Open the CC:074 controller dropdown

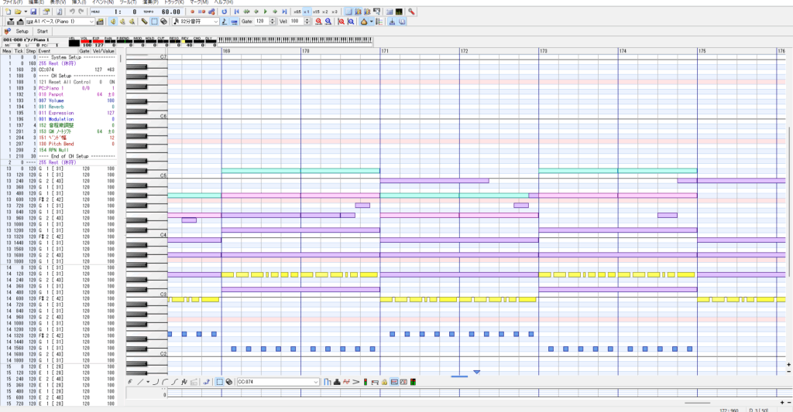pos(278,382)
